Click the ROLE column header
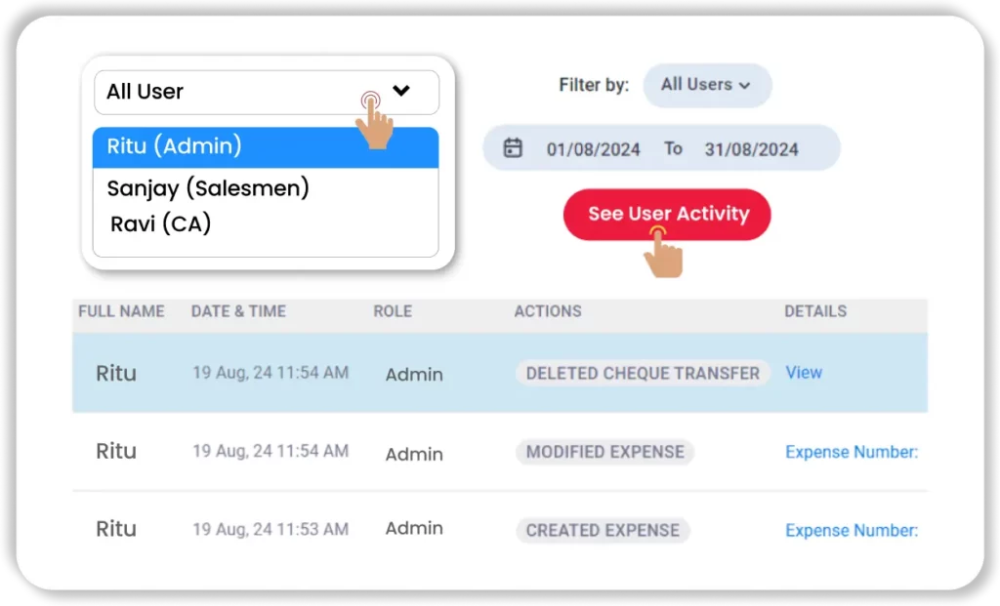This screenshot has height=606, width=1000. point(393,311)
